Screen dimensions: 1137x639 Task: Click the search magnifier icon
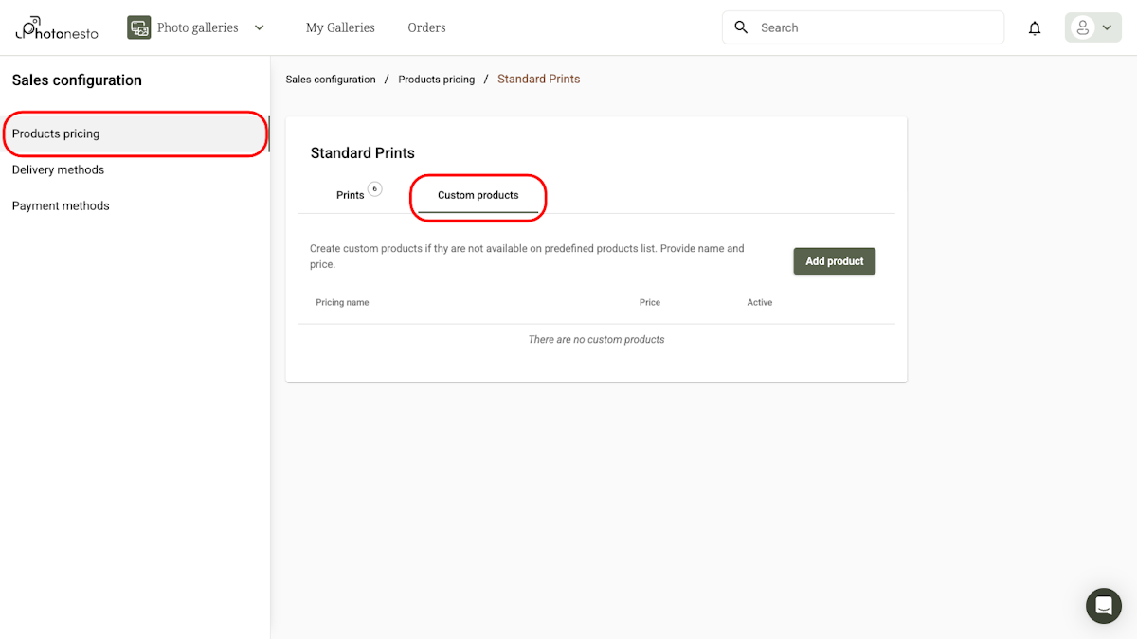point(742,27)
